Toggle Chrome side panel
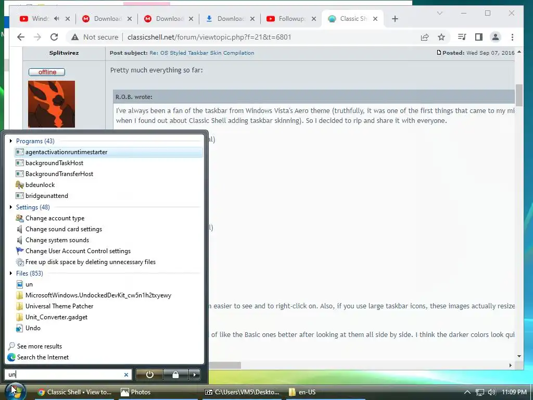The height and width of the screenshot is (400, 533). [x=479, y=37]
